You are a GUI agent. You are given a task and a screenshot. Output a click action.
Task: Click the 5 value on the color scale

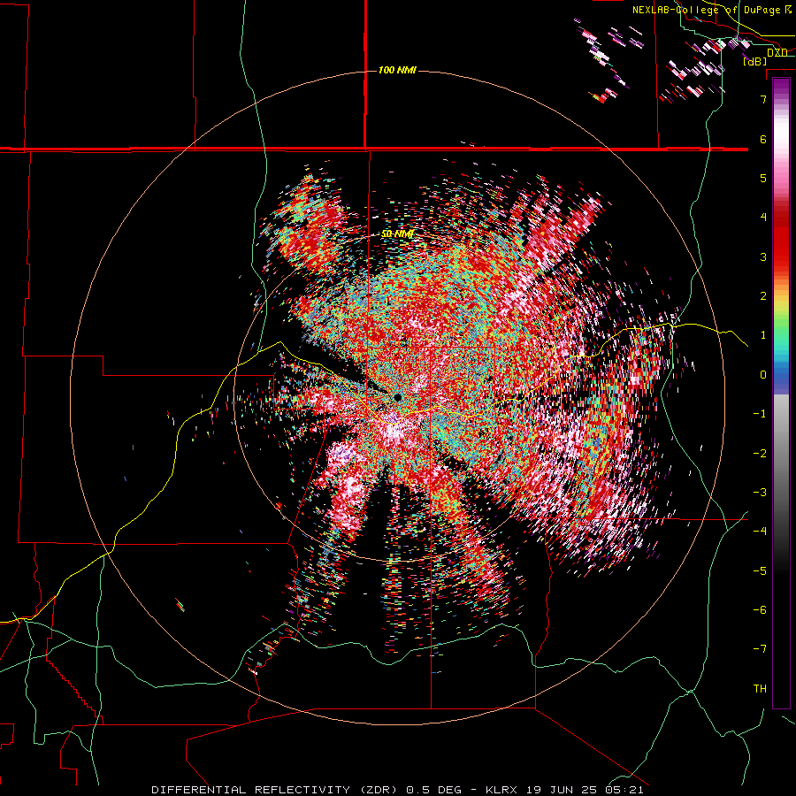pyautogui.click(x=763, y=178)
